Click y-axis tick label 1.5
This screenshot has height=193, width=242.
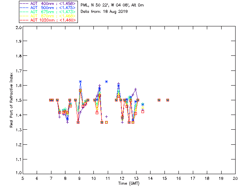pos(19,100)
